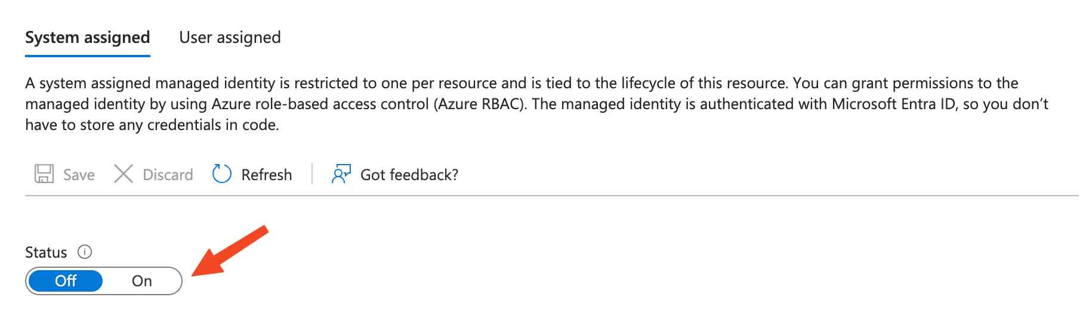1086x334 pixels.
Task: Click the blue underline beneath System assigned
Action: click(x=88, y=56)
